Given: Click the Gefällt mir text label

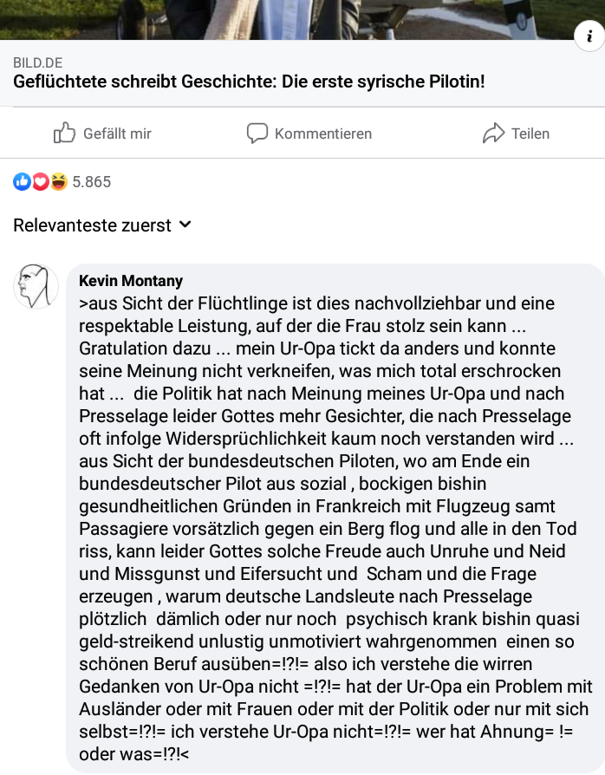Looking at the screenshot, I should (x=117, y=134).
